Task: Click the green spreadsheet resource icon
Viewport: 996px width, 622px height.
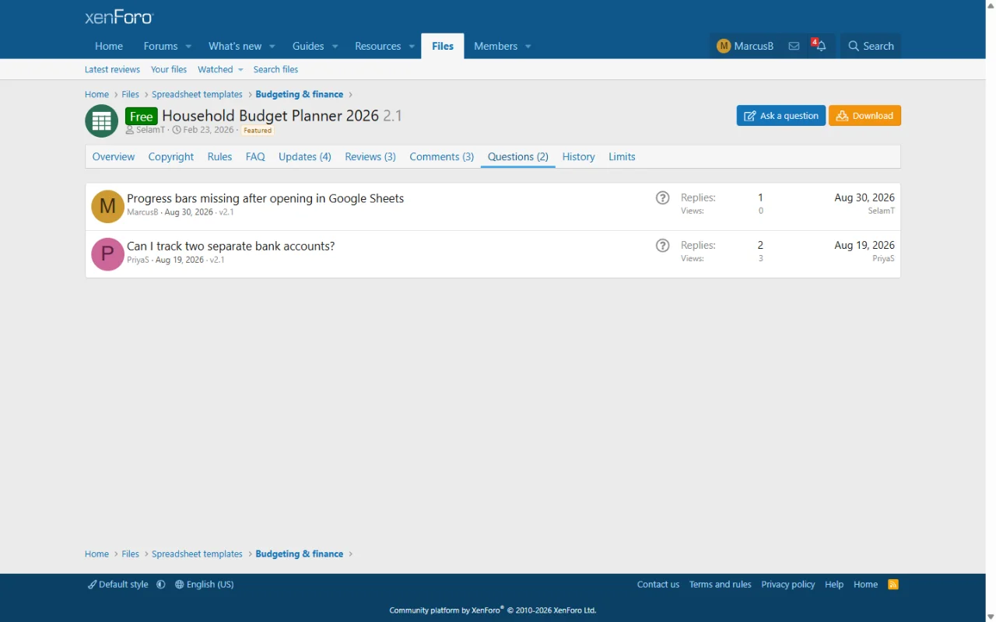Action: (101, 121)
